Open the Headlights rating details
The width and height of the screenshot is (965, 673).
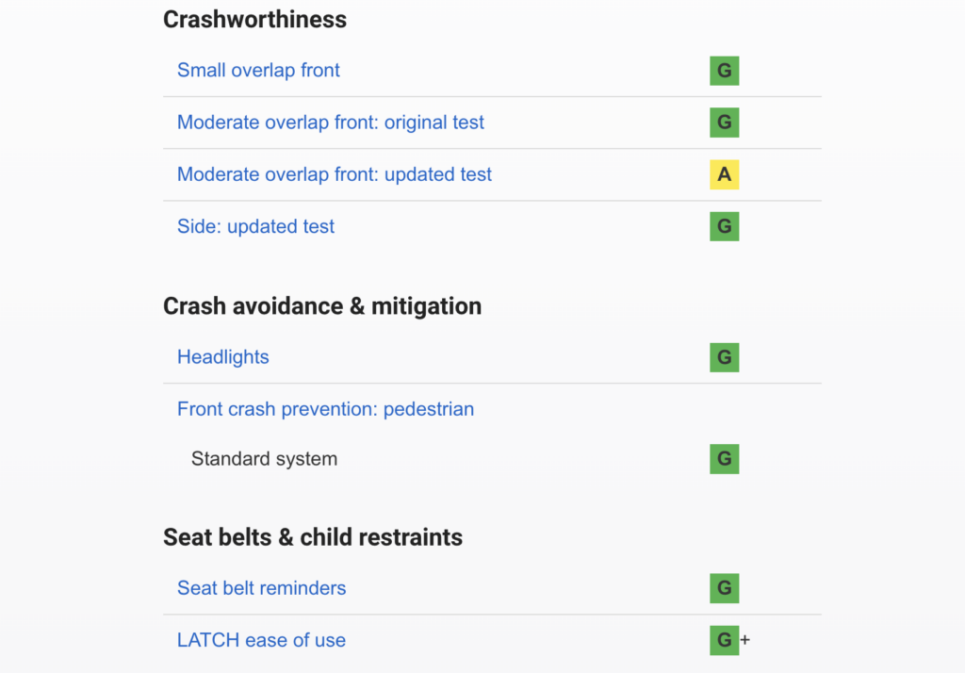tap(223, 357)
